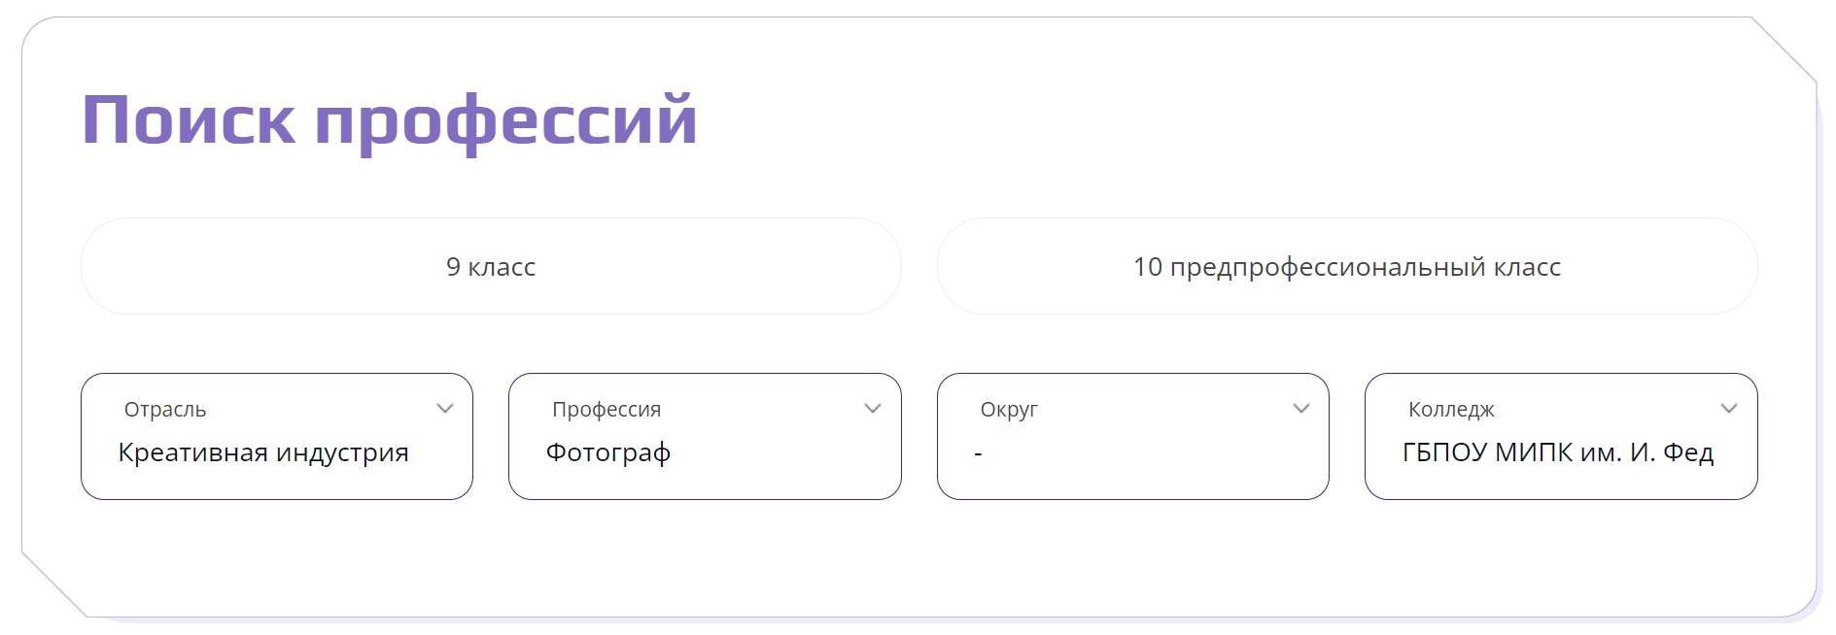Click the chevron arrow in Колледж field
Image resolution: width=1836 pixels, height=635 pixels.
click(x=1729, y=409)
